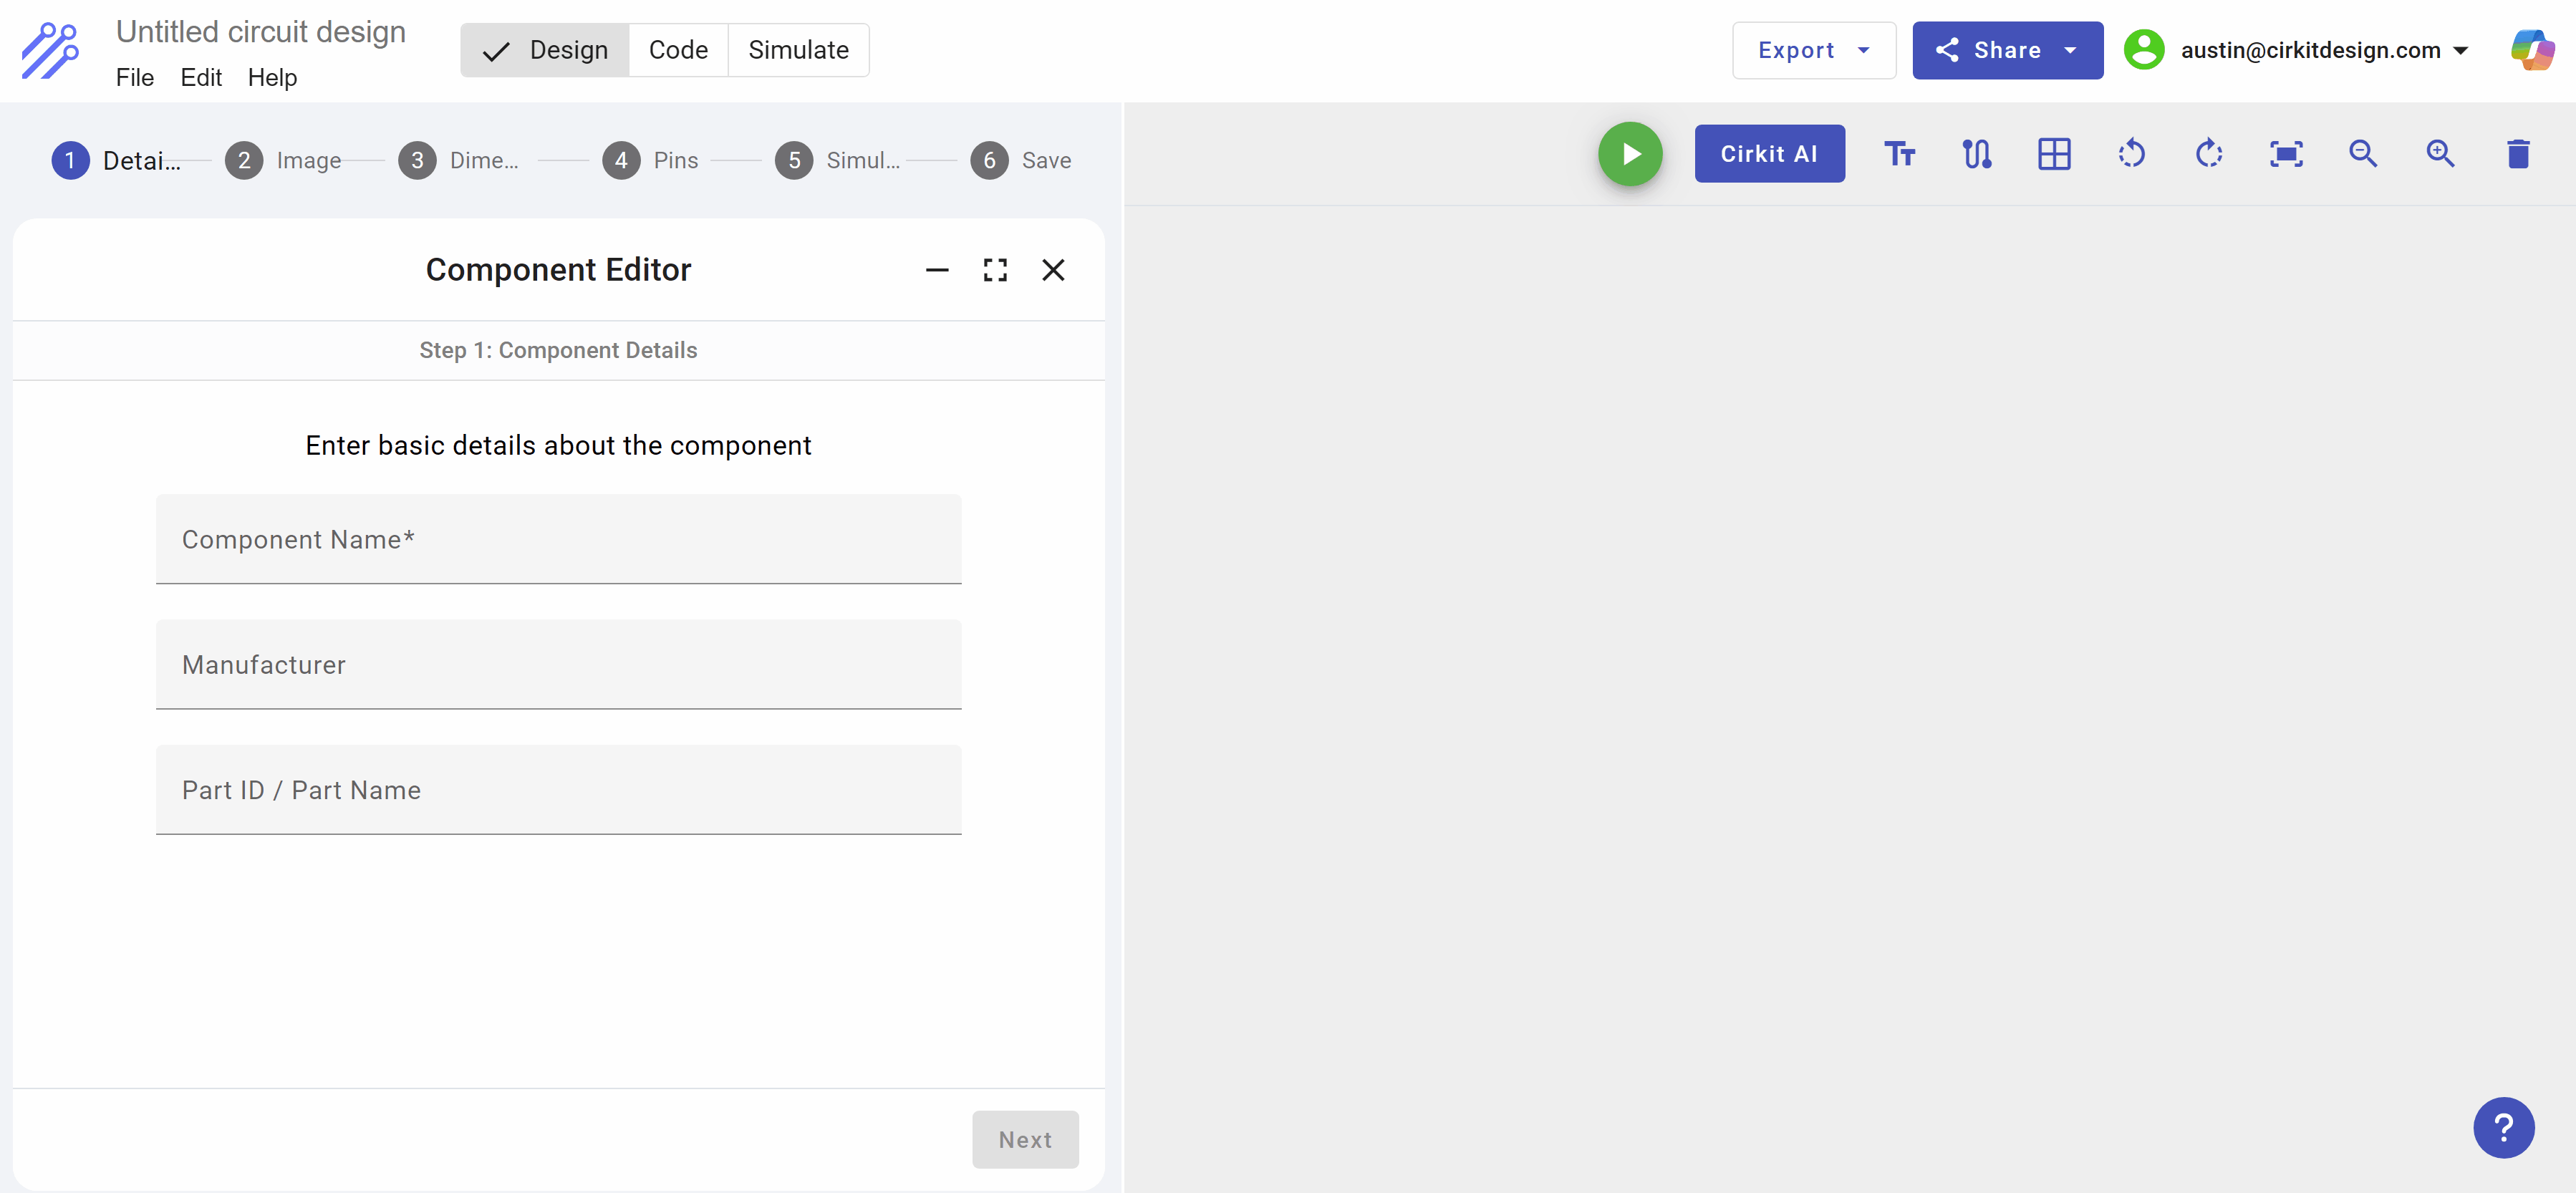This screenshot has width=2576, height=1193.
Task: Go to step 3 Dimensions
Action: 458,160
